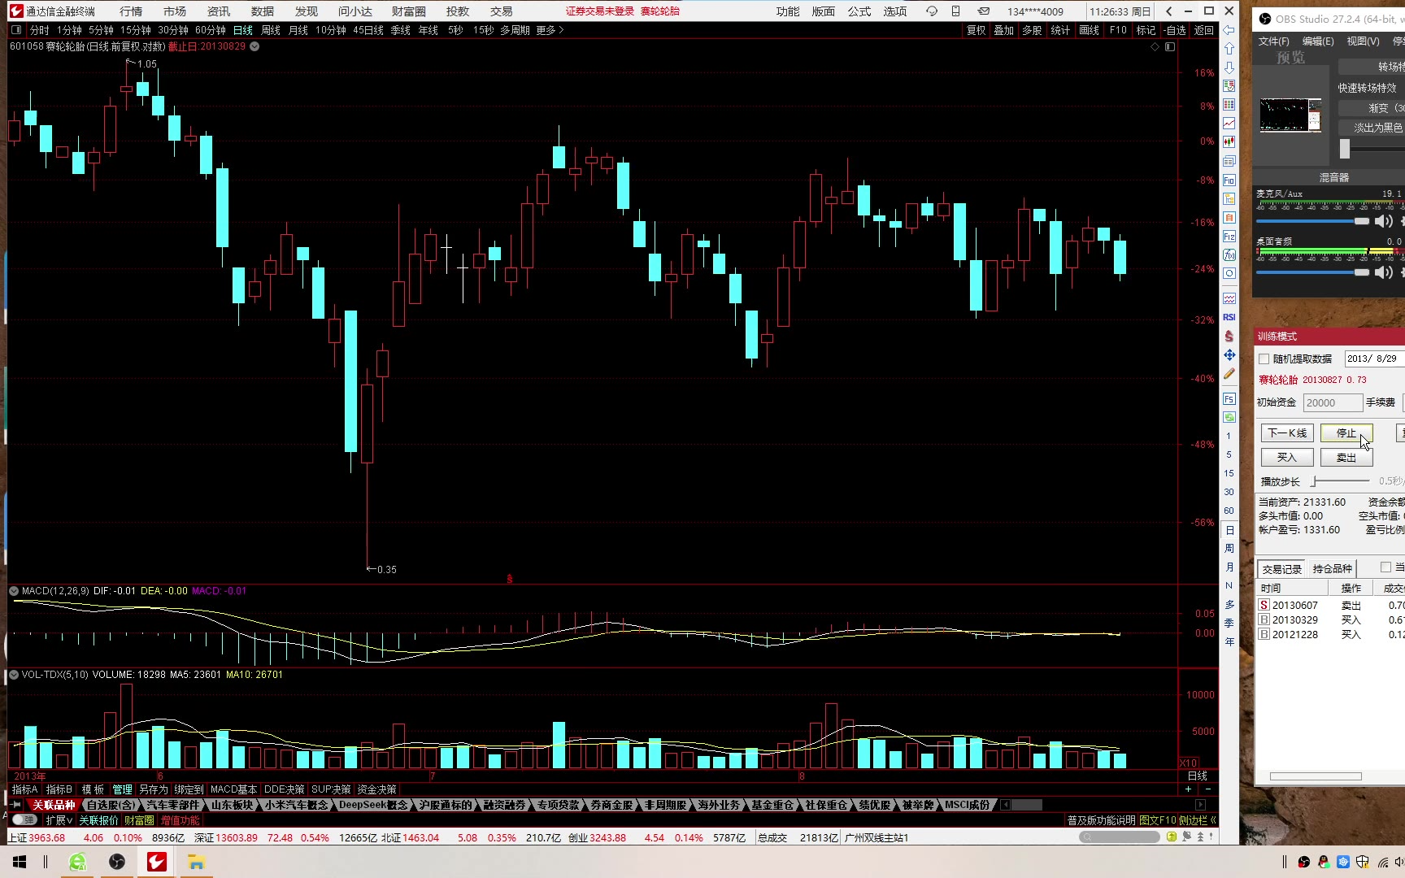Viewport: 1405px width, 878px height.
Task: Open the line chart icon in sidebar
Action: click(x=1229, y=124)
